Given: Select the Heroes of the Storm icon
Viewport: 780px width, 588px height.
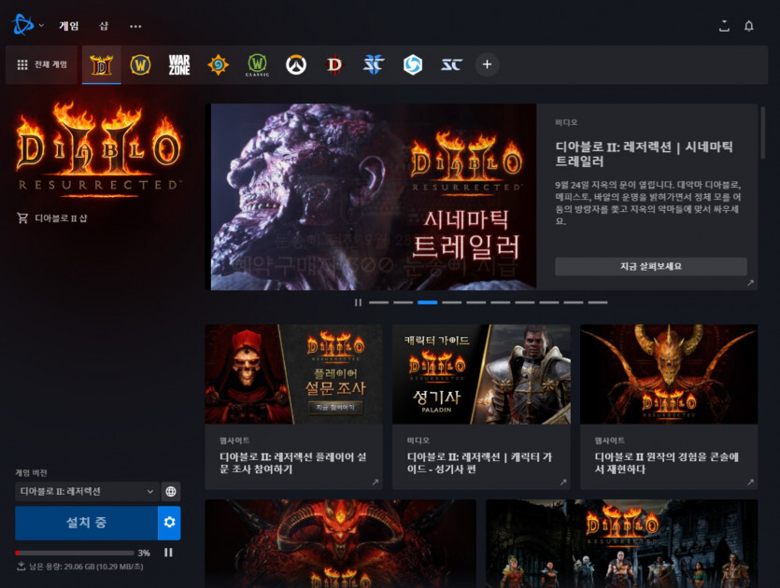Looking at the screenshot, I should click(412, 64).
